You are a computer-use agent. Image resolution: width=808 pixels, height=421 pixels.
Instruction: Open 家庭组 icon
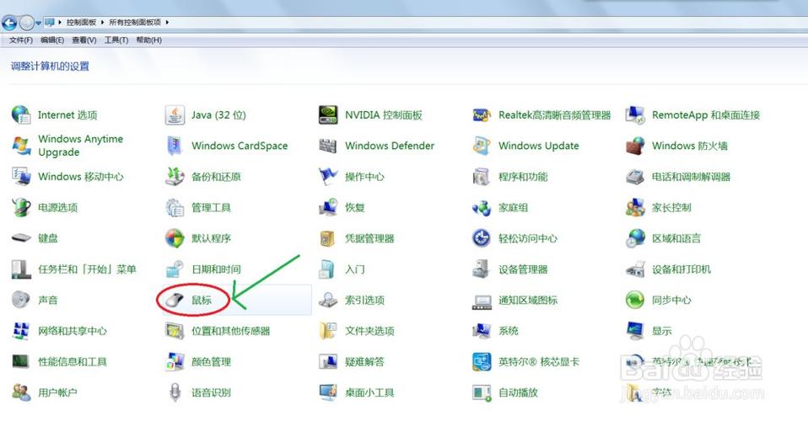[482, 207]
